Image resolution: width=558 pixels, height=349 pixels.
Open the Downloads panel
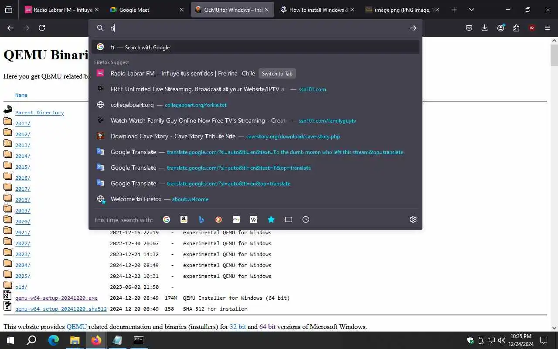click(485, 28)
